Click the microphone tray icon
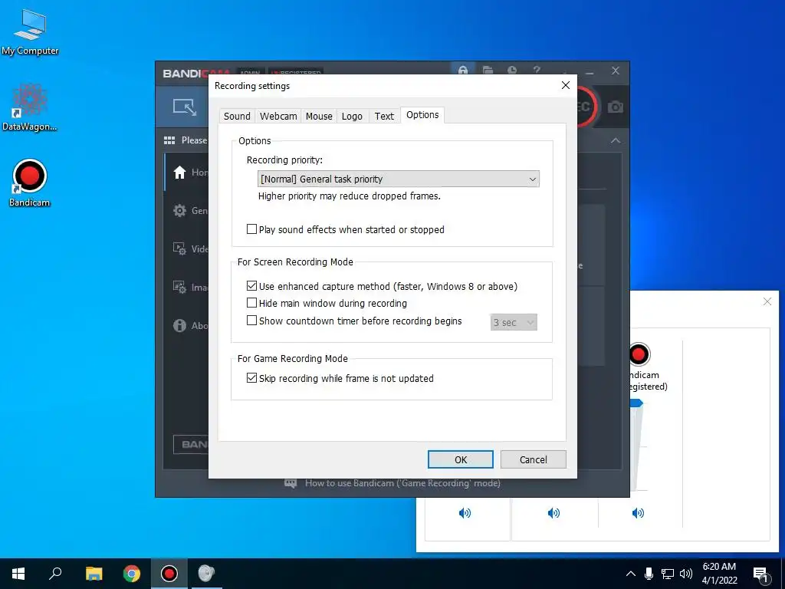This screenshot has height=589, width=785. tap(649, 574)
